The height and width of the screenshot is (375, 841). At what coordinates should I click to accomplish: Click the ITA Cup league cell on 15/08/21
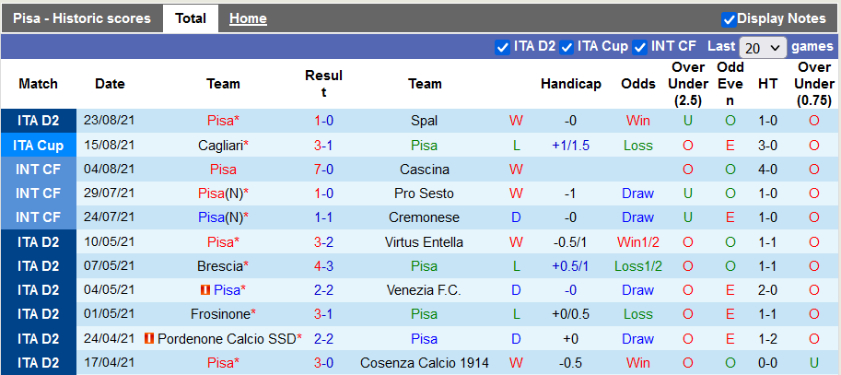tap(38, 145)
